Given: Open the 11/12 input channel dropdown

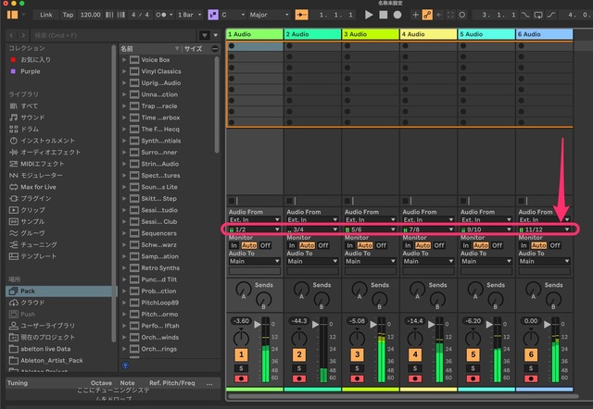Looking at the screenshot, I should click(546, 229).
